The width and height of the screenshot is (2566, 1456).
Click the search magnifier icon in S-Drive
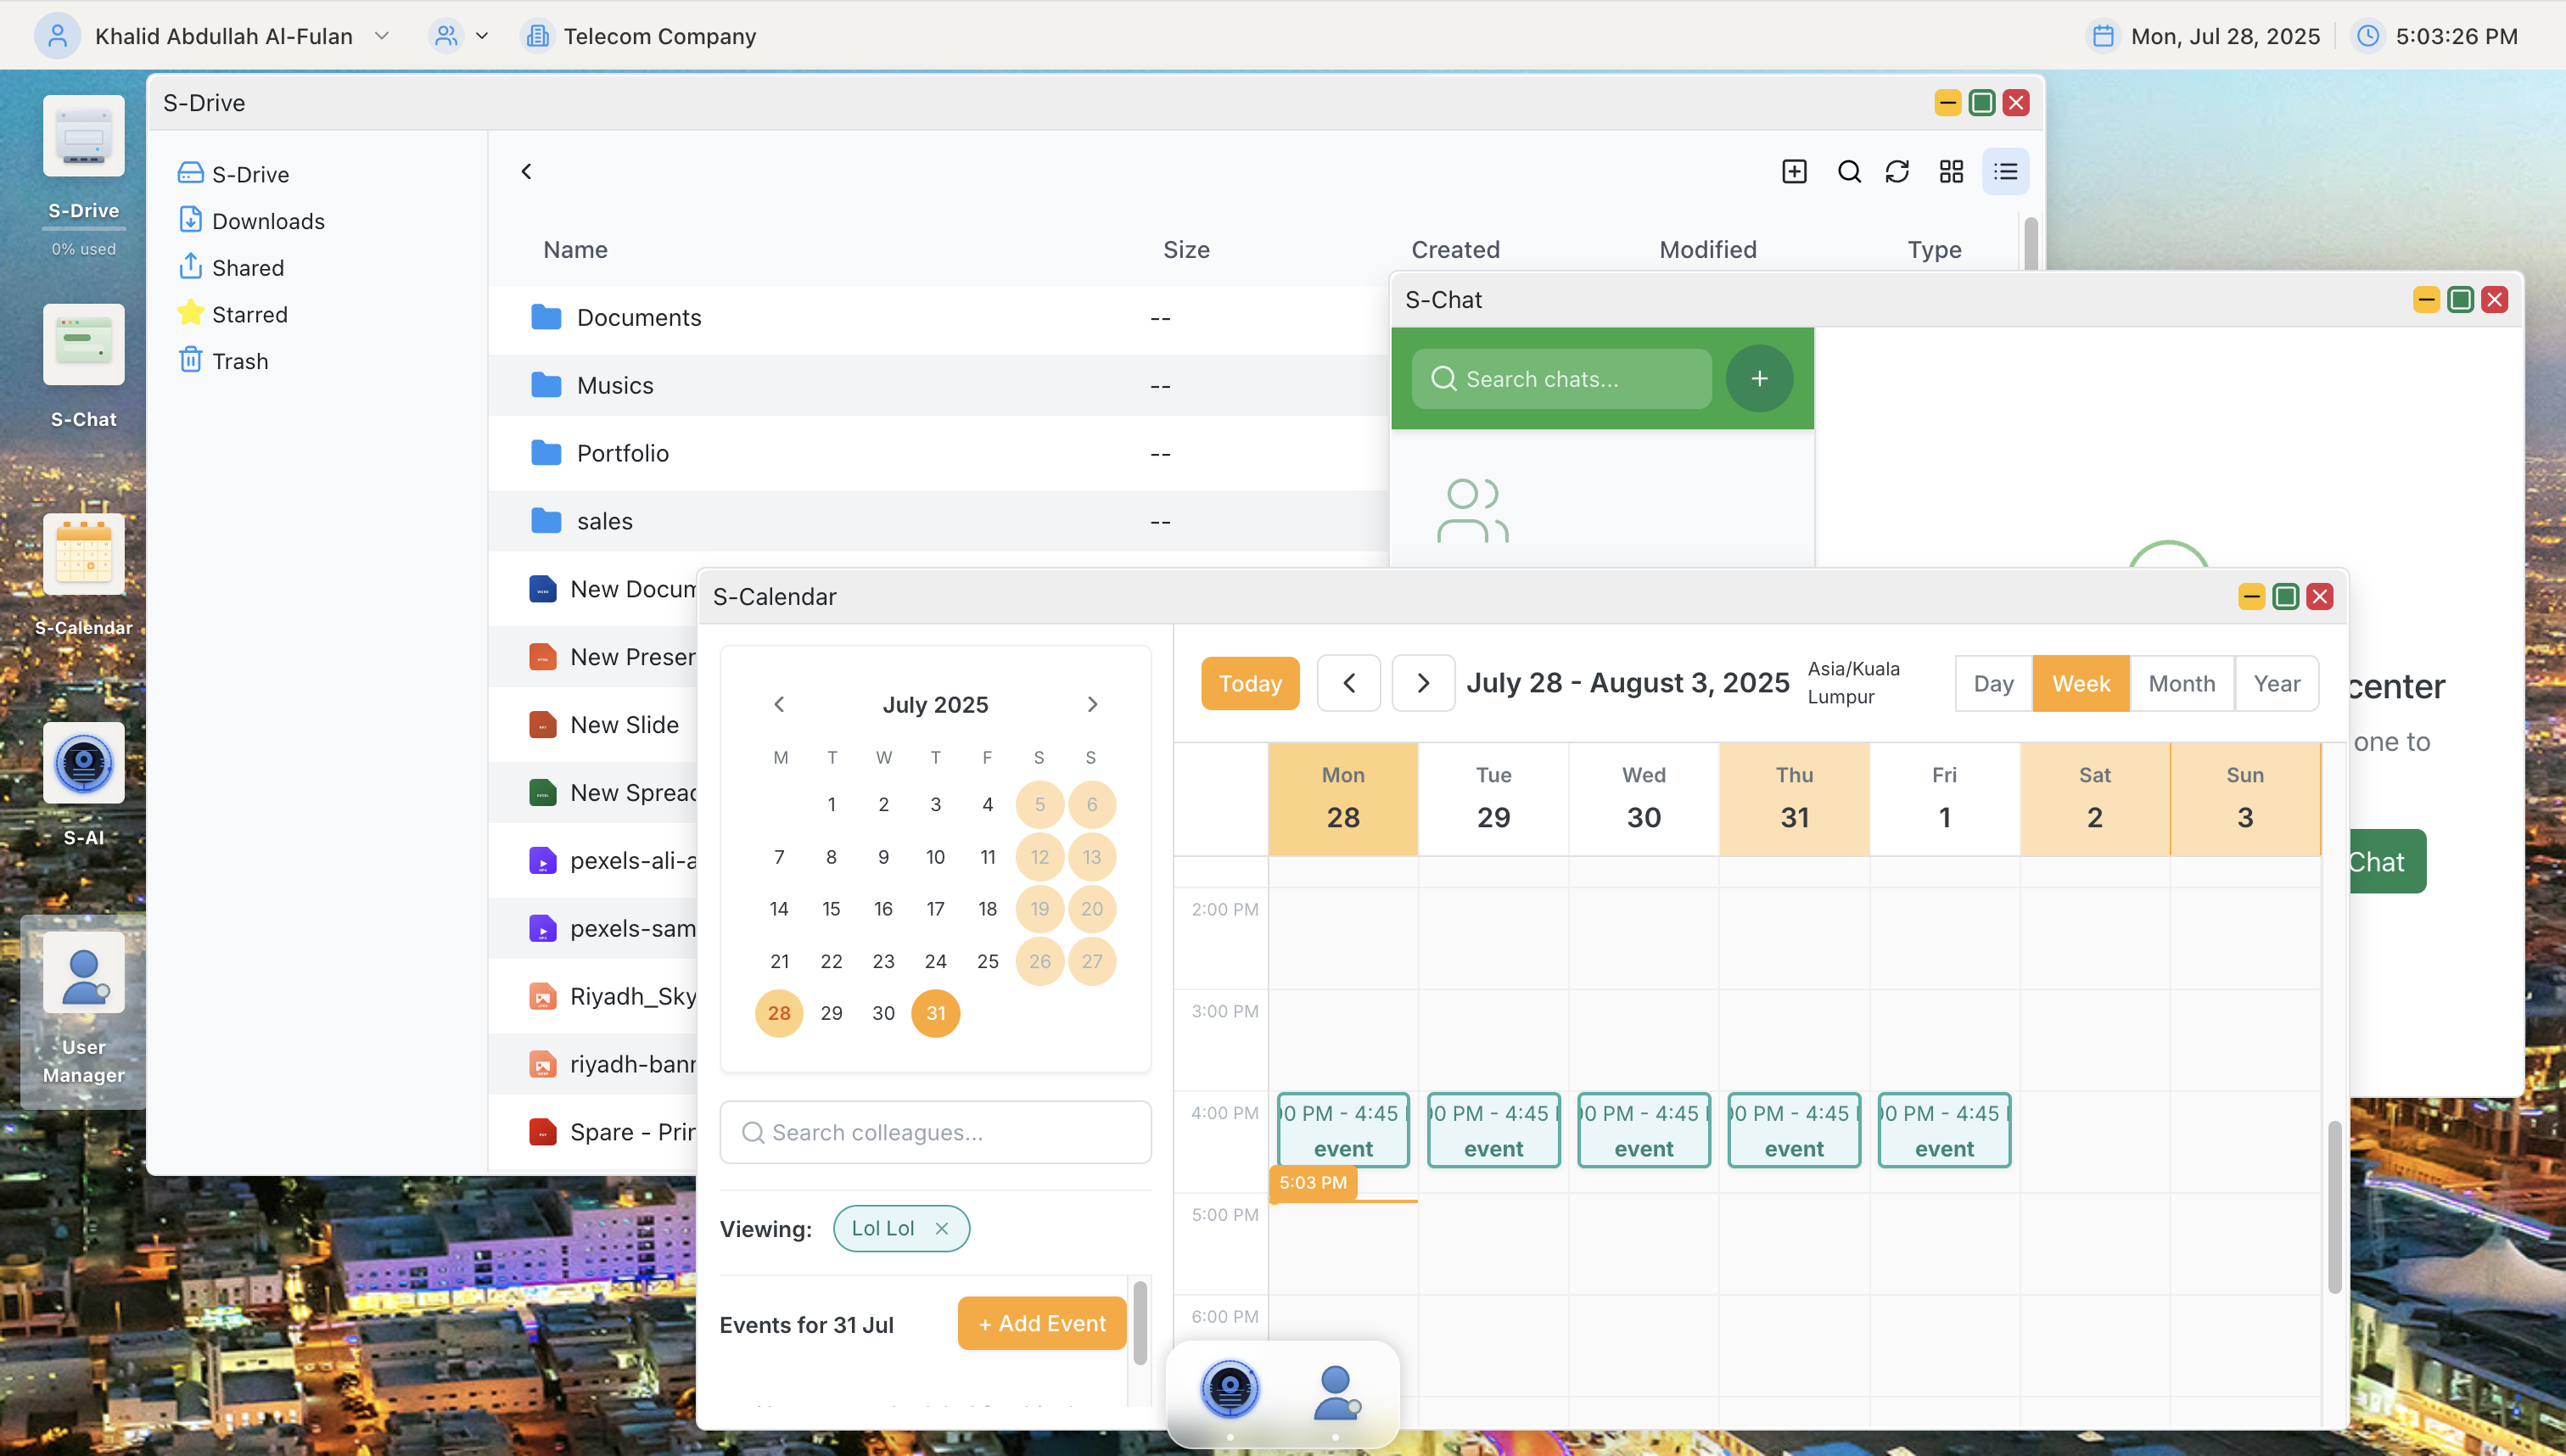point(1849,171)
